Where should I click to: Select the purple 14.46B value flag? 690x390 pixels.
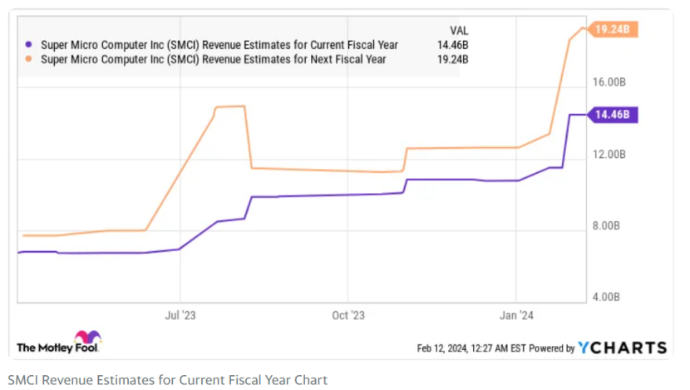pyautogui.click(x=613, y=115)
